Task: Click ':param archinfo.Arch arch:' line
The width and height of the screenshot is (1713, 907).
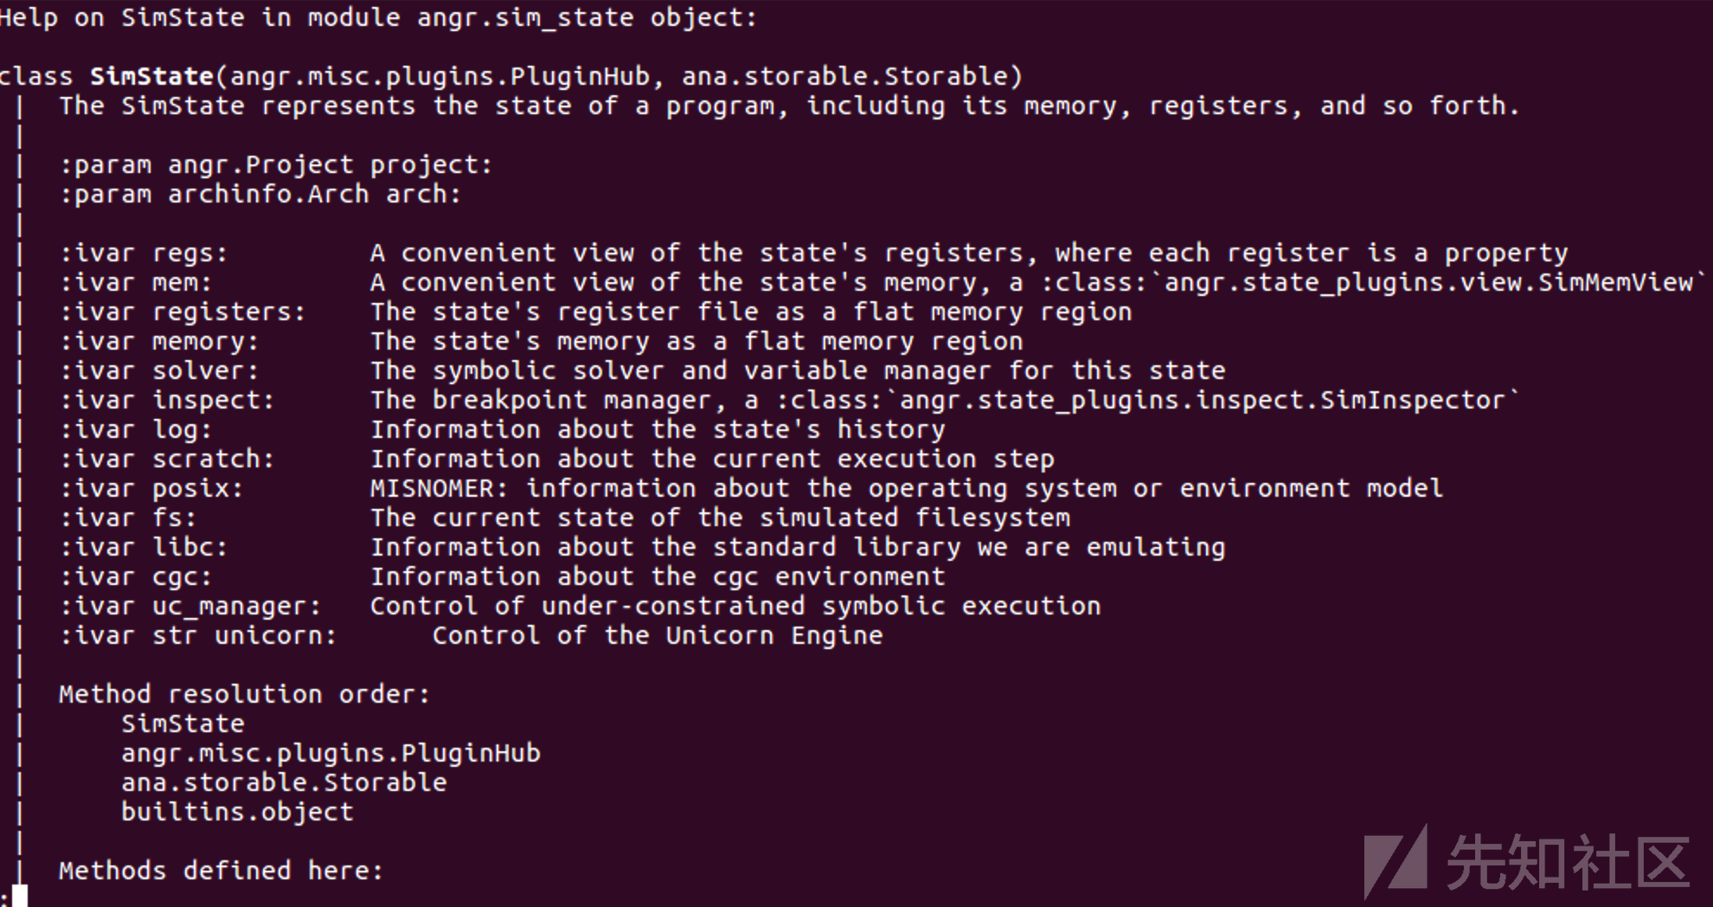Action: 260,194
